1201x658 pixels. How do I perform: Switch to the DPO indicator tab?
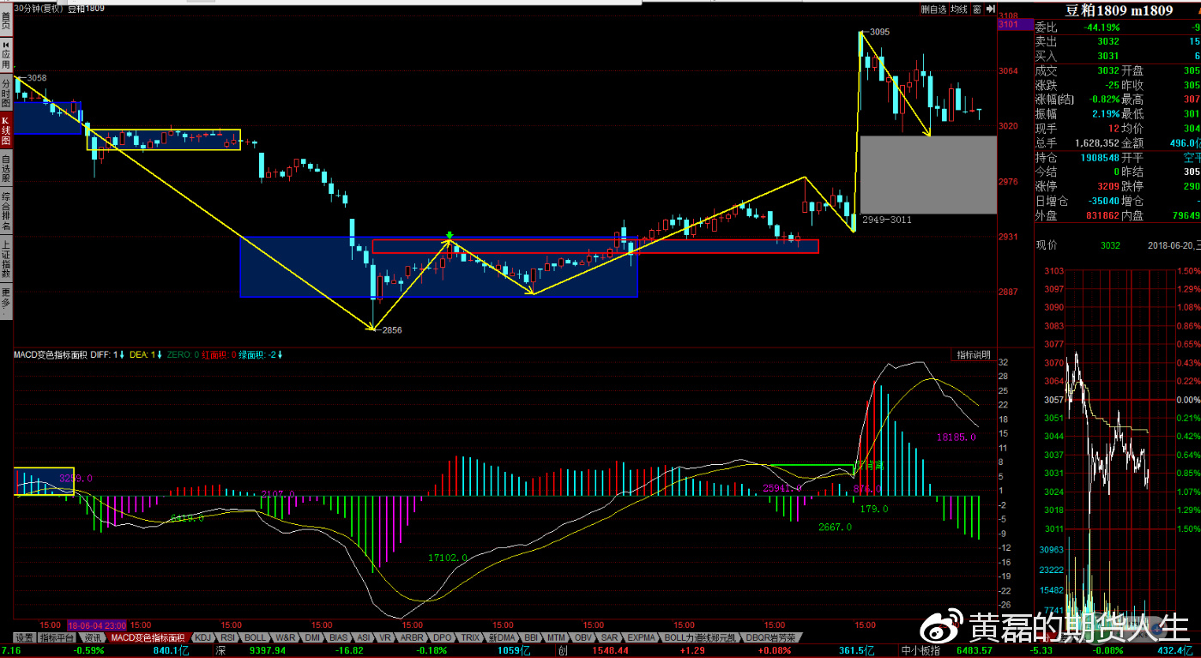(x=442, y=637)
